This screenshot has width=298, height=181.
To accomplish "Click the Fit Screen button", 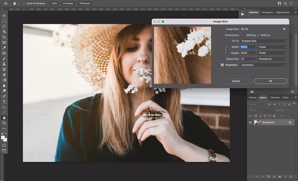I will click(68, 3).
